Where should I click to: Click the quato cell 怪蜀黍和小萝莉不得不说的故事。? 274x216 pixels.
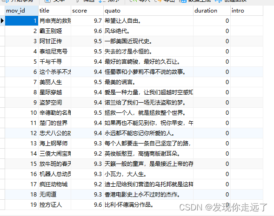click(148, 72)
